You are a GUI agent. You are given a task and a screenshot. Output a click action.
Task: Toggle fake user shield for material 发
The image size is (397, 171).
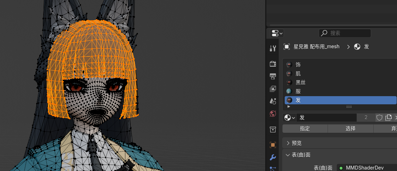click(379, 117)
